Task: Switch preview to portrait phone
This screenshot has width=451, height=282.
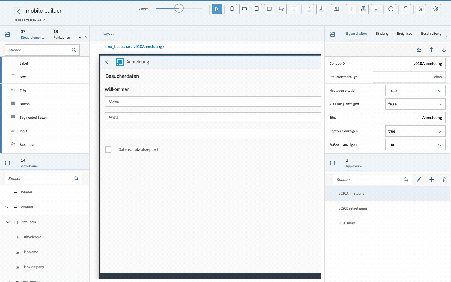Action: coord(232,9)
